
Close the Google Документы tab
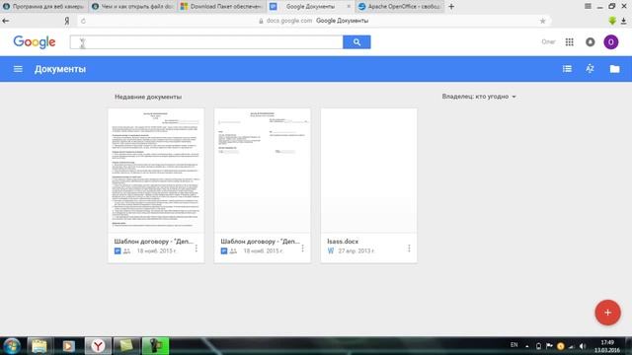coord(349,7)
